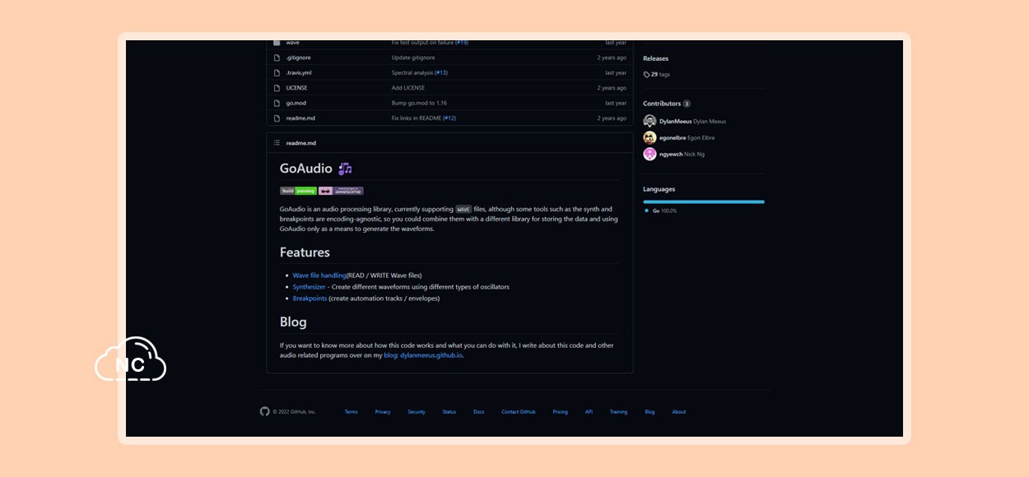Open About in the footer
The width and height of the screenshot is (1029, 477).
[x=679, y=412]
